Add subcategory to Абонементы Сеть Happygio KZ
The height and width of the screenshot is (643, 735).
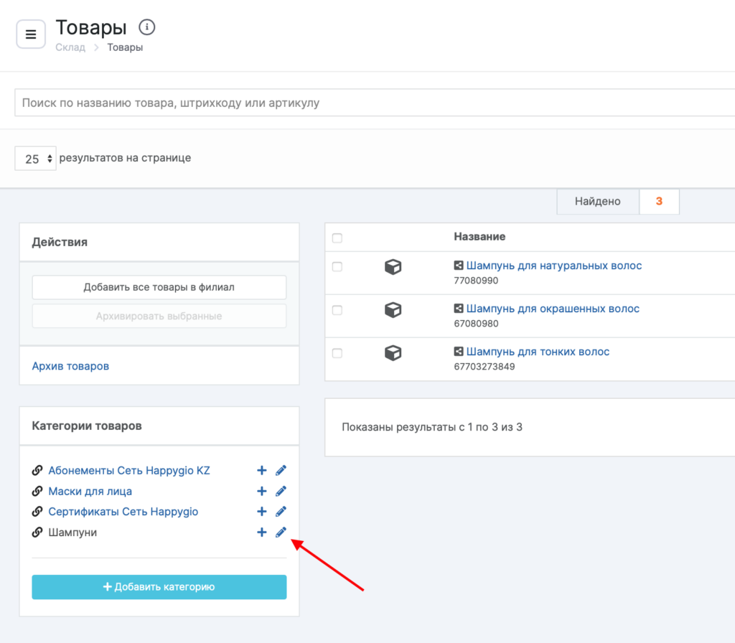(x=262, y=471)
